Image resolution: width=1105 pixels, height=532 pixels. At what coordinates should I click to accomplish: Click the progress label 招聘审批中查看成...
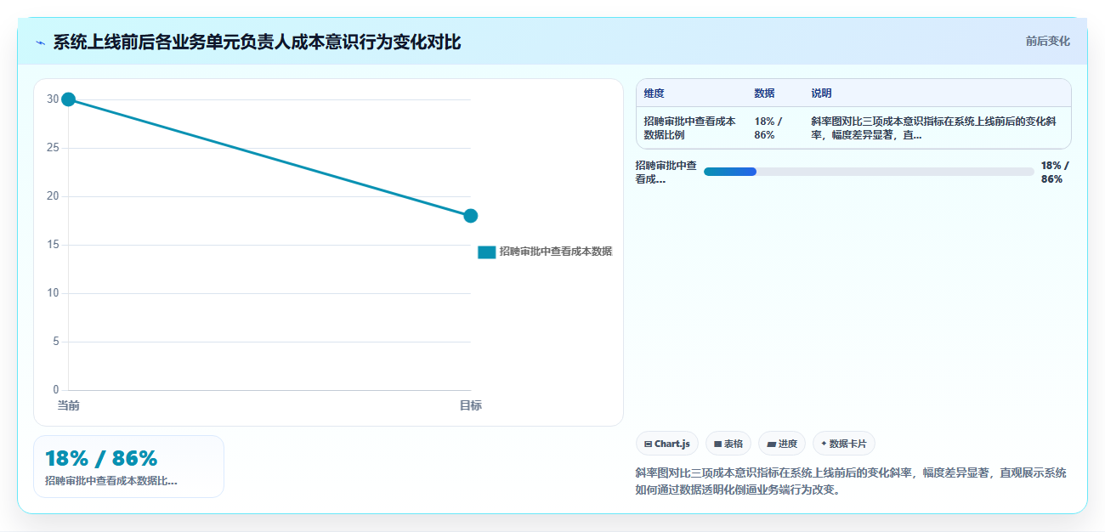[666, 173]
